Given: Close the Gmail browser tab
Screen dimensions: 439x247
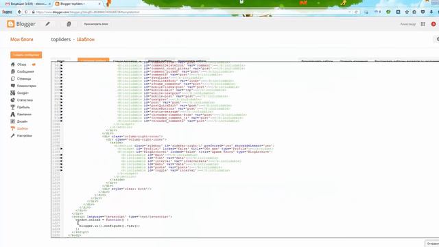Looking at the screenshot, I should [x=50, y=4].
